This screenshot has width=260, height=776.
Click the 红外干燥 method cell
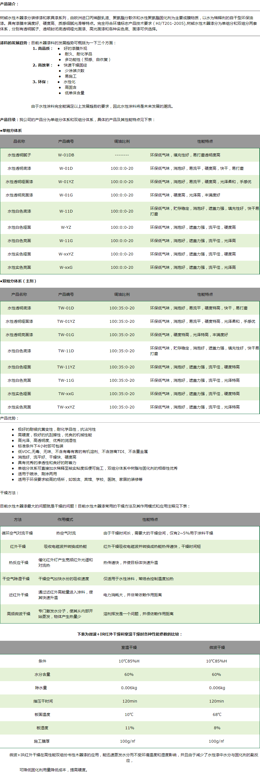(18, 547)
